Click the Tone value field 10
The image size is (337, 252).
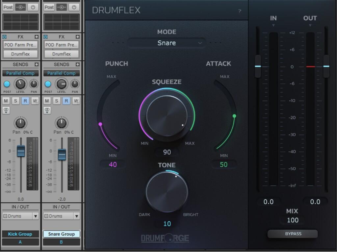[167, 224]
